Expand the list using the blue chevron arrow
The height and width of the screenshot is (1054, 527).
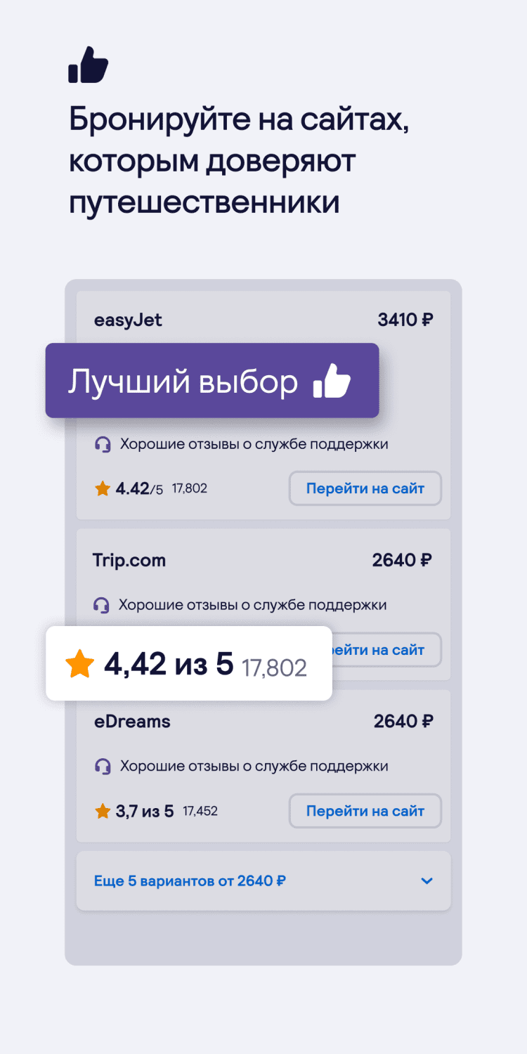click(x=427, y=881)
